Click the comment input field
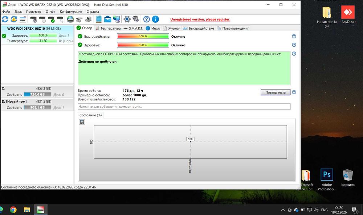Viewport: 363px width, 215px height. tap(184, 107)
